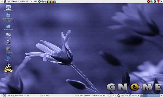Click the network monitor tray icon

[x=130, y=95]
